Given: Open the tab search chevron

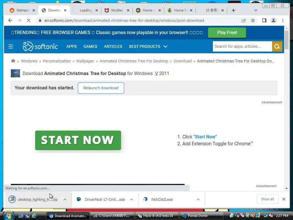Looking at the screenshot, I should pos(256,10).
